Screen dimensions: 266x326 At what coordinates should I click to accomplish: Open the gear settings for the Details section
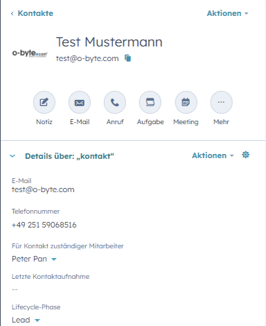click(246, 155)
